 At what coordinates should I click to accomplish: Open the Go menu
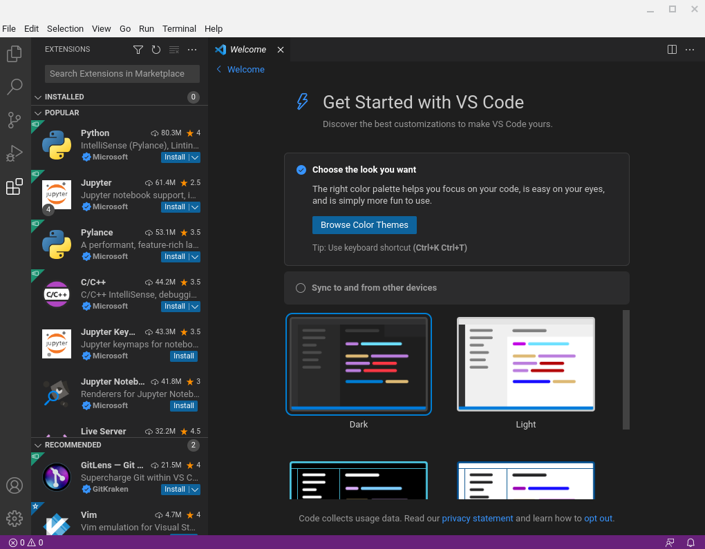point(125,29)
